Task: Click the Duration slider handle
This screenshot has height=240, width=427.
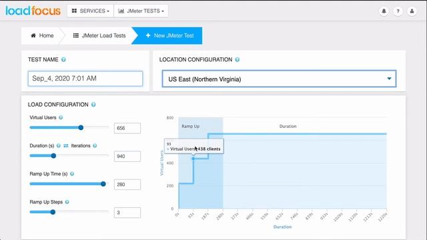Action: 53,155
